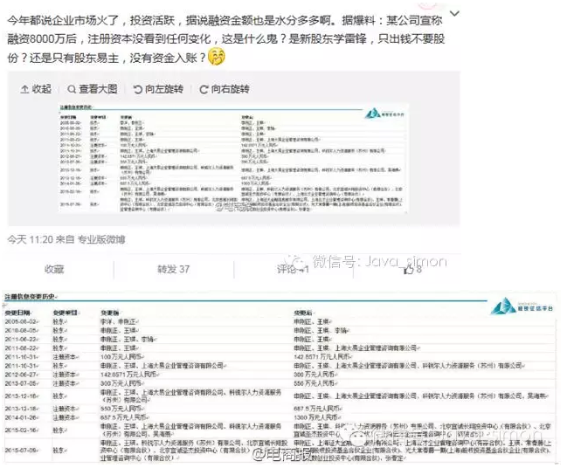Click date 2013-07-05 in enlarged table
567x468 pixels.
pos(21,383)
